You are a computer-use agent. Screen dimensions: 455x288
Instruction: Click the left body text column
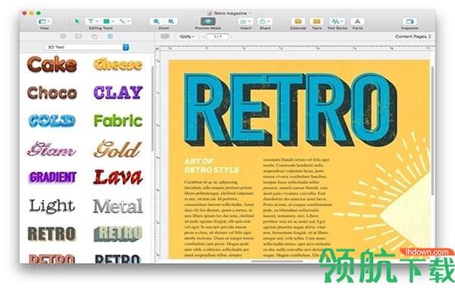219,219
